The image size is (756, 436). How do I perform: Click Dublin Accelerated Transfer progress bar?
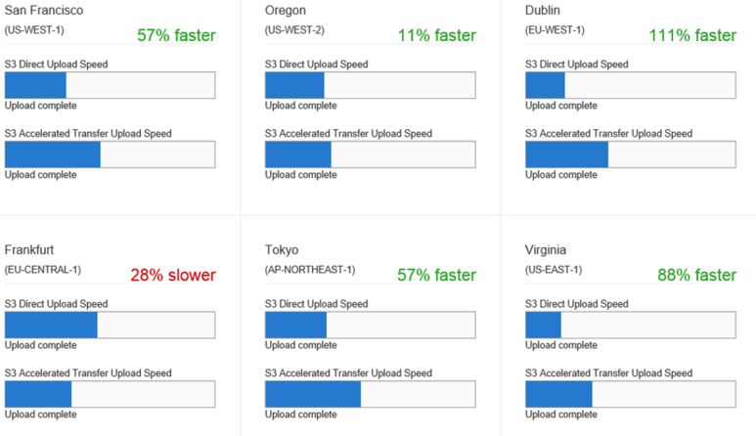pyautogui.click(x=631, y=154)
